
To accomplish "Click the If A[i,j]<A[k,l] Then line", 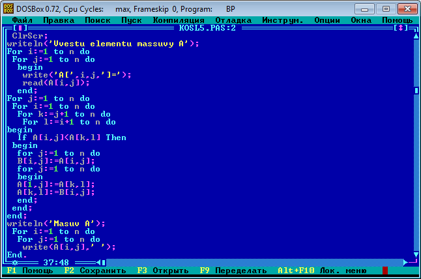I will (72, 138).
